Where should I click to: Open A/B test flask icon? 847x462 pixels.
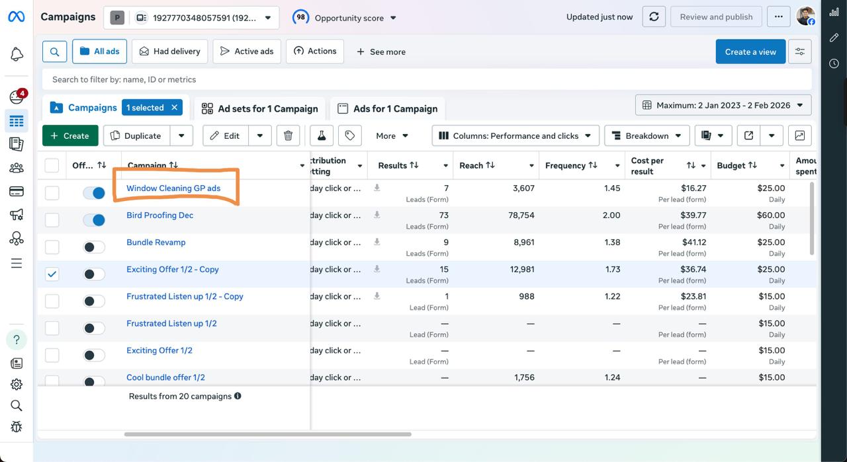[322, 135]
